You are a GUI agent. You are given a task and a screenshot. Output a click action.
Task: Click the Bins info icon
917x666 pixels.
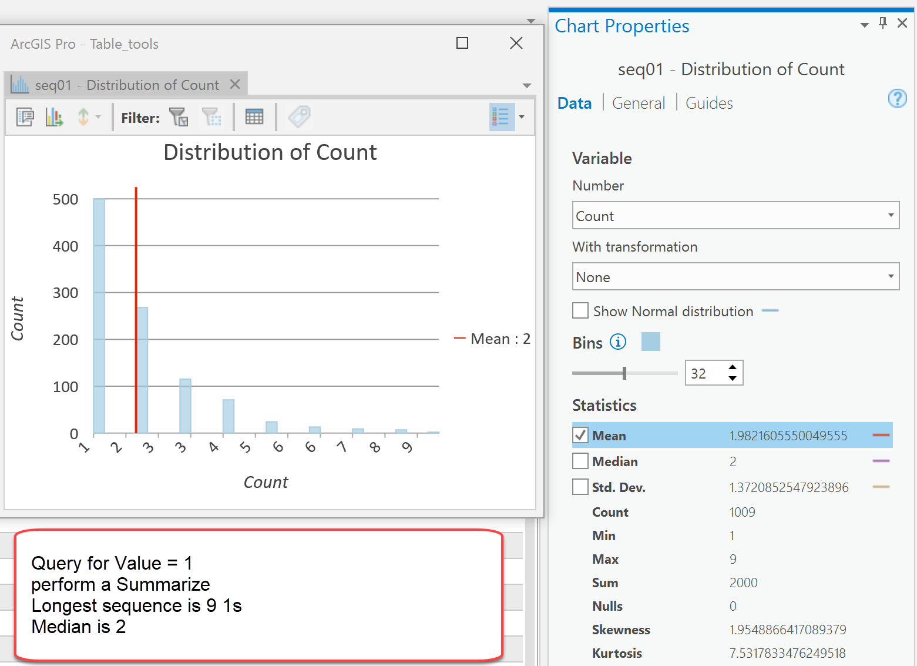[x=618, y=342]
